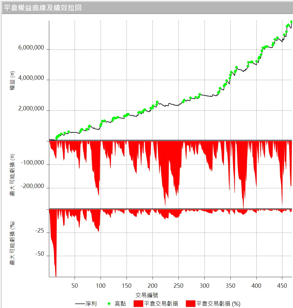Image resolution: width=293 pixels, height=308 pixels.
Task: Click the red 平倉交易虧損 (%) legend swatch
Action: tap(190, 304)
